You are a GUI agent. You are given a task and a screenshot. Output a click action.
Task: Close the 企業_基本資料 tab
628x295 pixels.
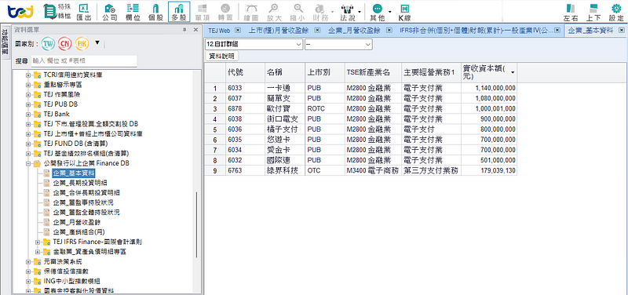(621, 30)
